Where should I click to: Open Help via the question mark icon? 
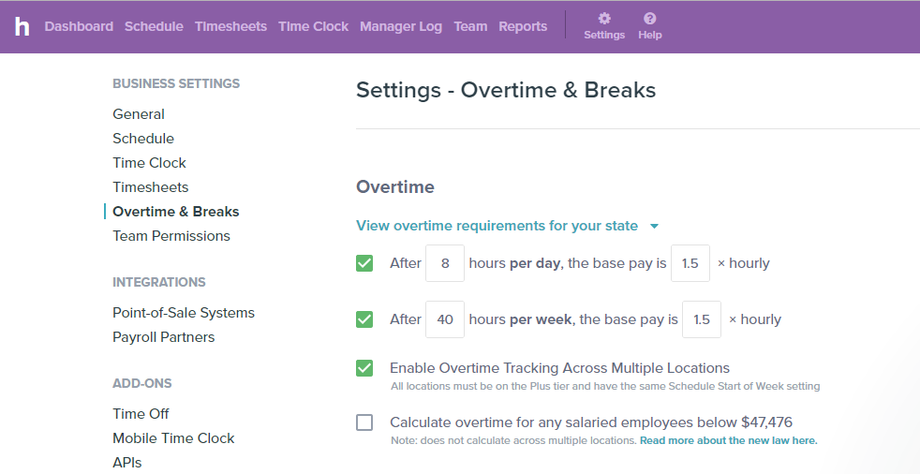[x=649, y=19]
